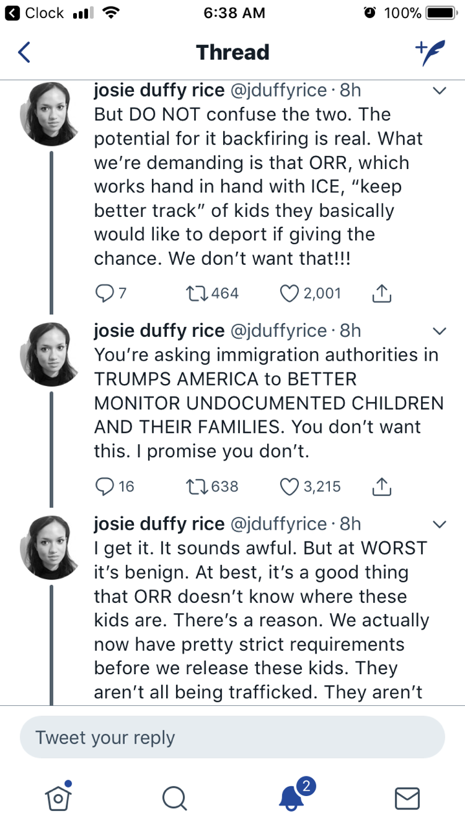Retweet the tweet with 638 retweets
Screen dimensions: 465x829
tap(195, 486)
